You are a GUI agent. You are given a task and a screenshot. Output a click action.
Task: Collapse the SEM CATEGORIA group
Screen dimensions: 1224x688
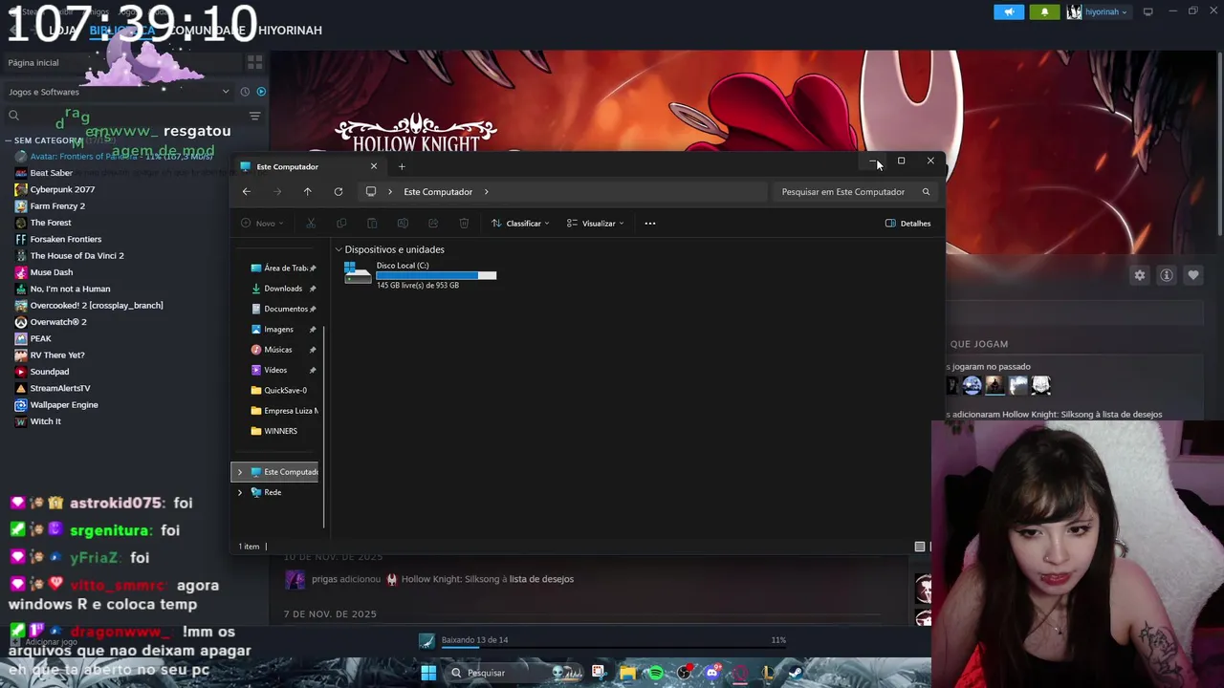pyautogui.click(x=9, y=140)
